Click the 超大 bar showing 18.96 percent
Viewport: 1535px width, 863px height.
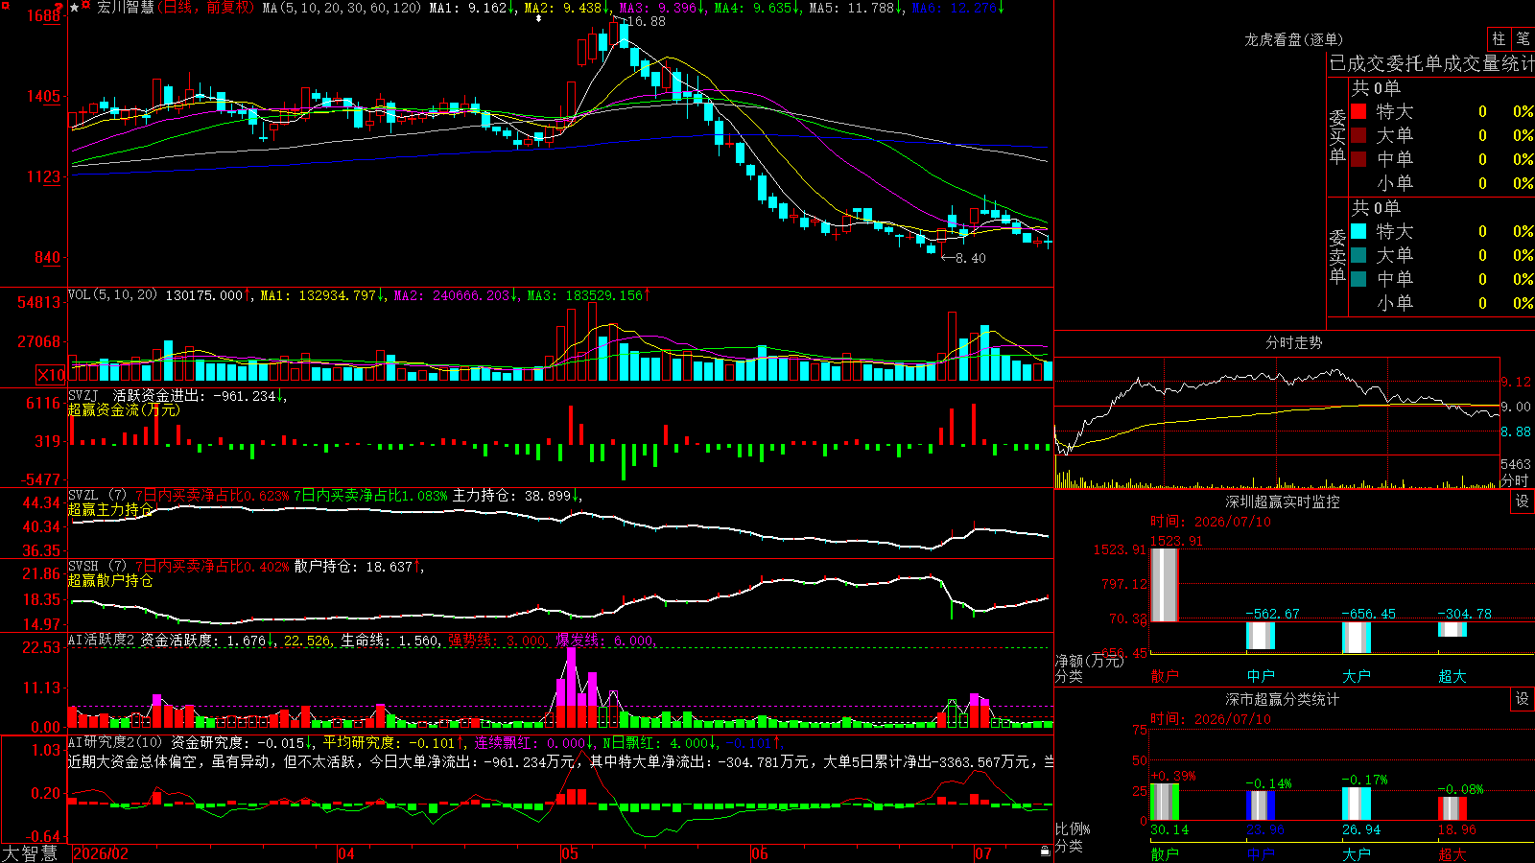point(1452,808)
